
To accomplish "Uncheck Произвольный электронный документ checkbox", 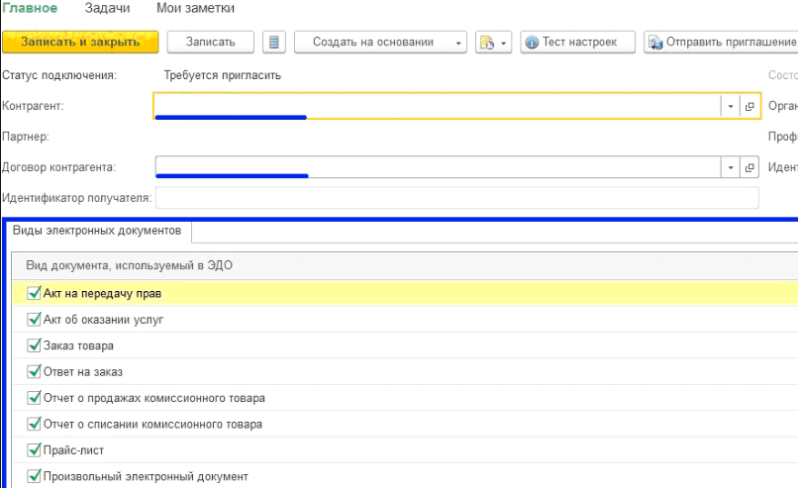I will coord(34,476).
